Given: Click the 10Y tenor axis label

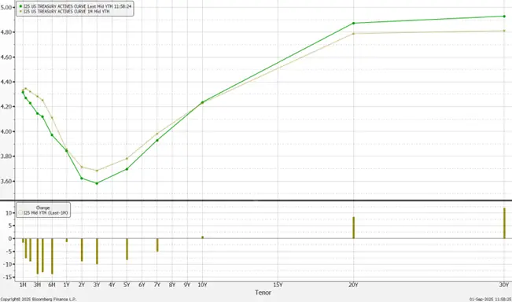Looking at the screenshot, I should [x=202, y=285].
